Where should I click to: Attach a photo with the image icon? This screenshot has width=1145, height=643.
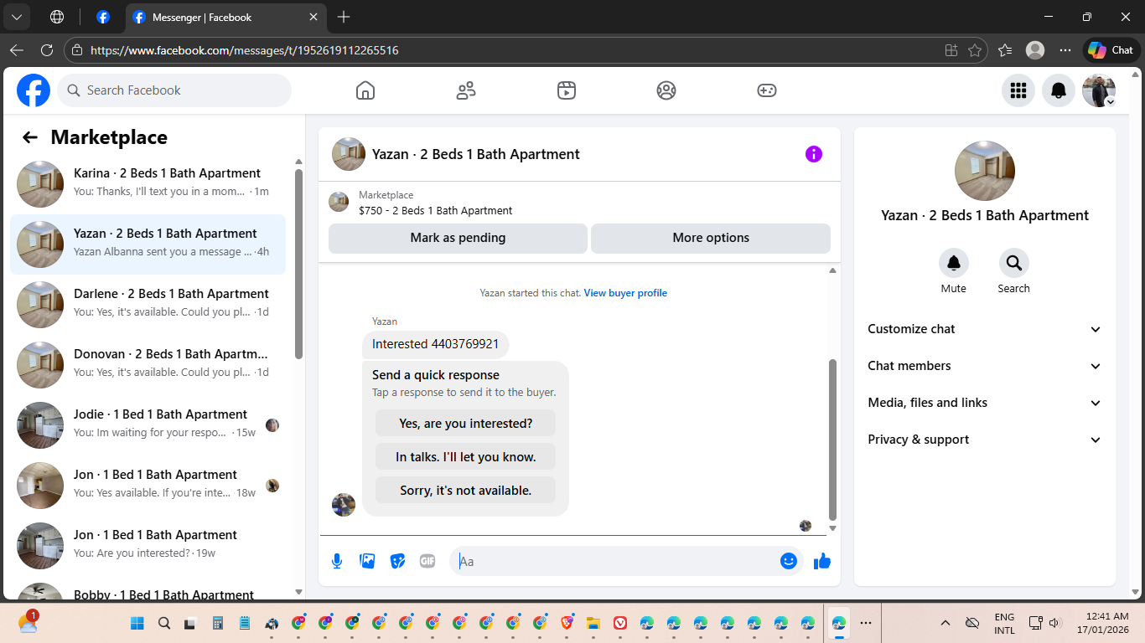(367, 561)
